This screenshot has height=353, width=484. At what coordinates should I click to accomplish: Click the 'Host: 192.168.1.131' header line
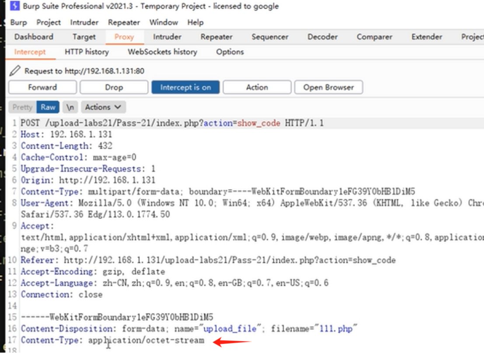(66, 134)
